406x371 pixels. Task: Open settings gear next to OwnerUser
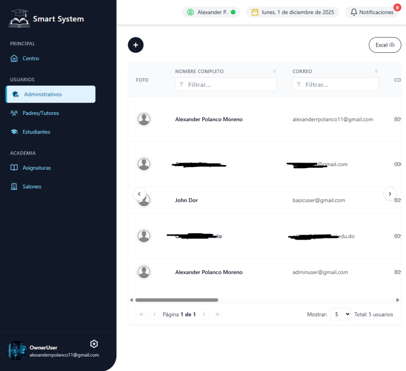pyautogui.click(x=94, y=344)
